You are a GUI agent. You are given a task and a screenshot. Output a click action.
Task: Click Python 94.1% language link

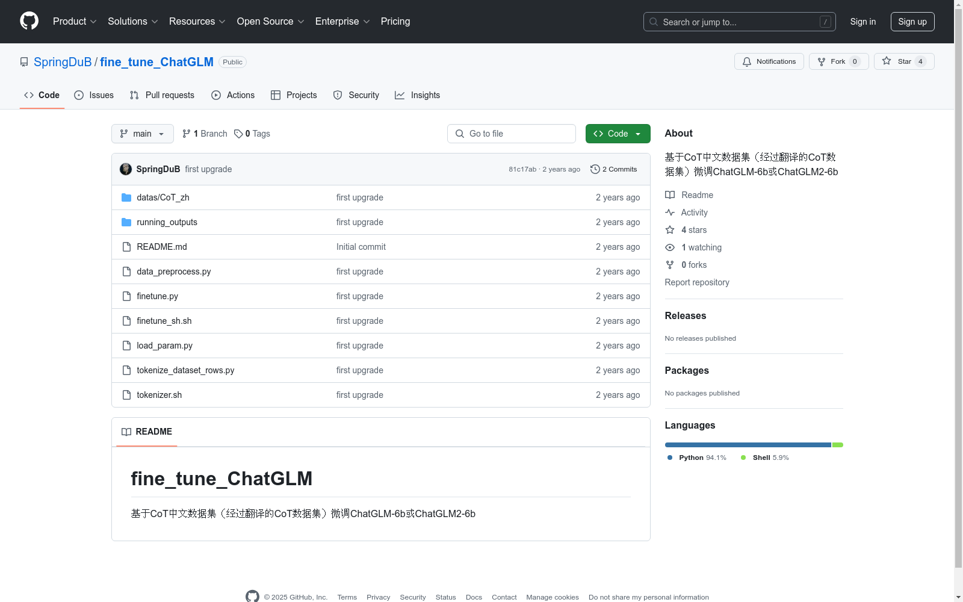click(697, 458)
